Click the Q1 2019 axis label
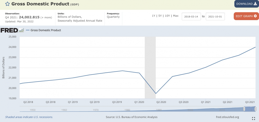This screenshot has height=122, width=259. pyautogui.click(x=73, y=102)
